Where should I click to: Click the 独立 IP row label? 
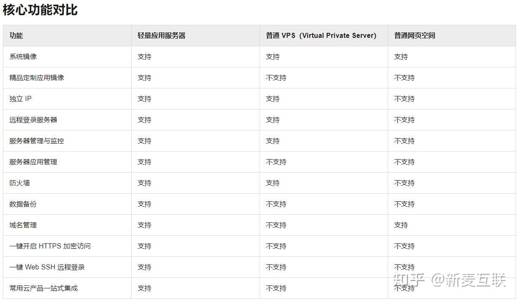point(20,99)
